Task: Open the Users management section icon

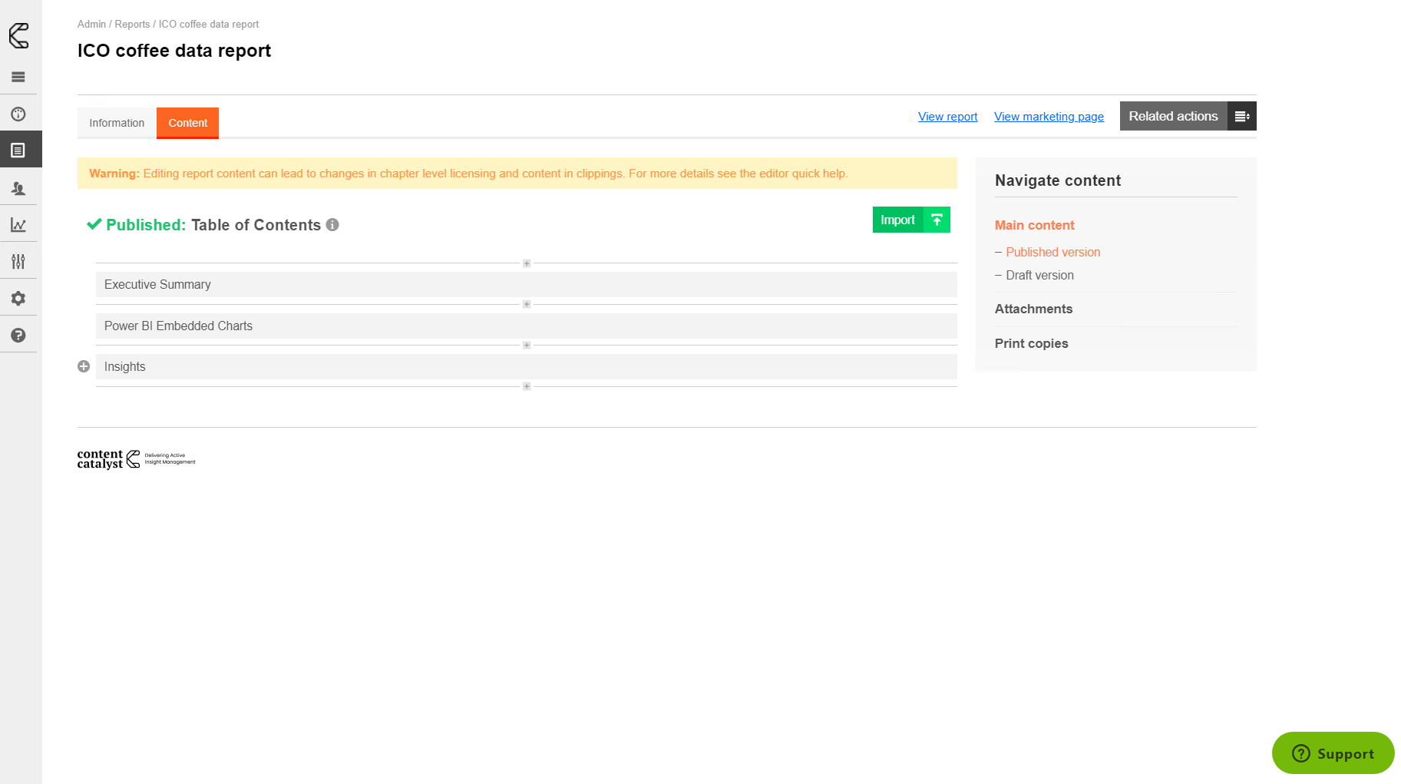Action: coord(19,187)
